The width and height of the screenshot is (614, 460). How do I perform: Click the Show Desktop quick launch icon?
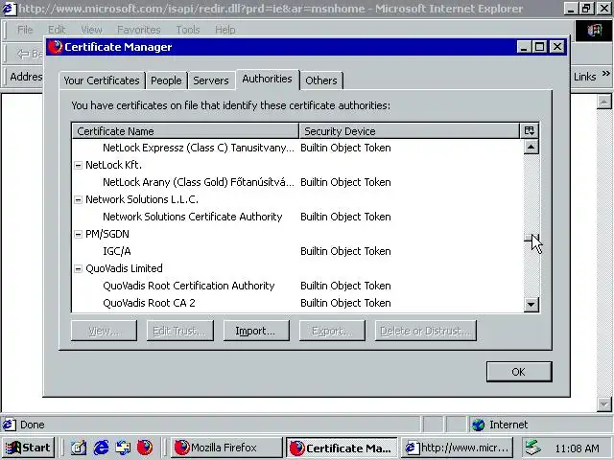[79, 448]
